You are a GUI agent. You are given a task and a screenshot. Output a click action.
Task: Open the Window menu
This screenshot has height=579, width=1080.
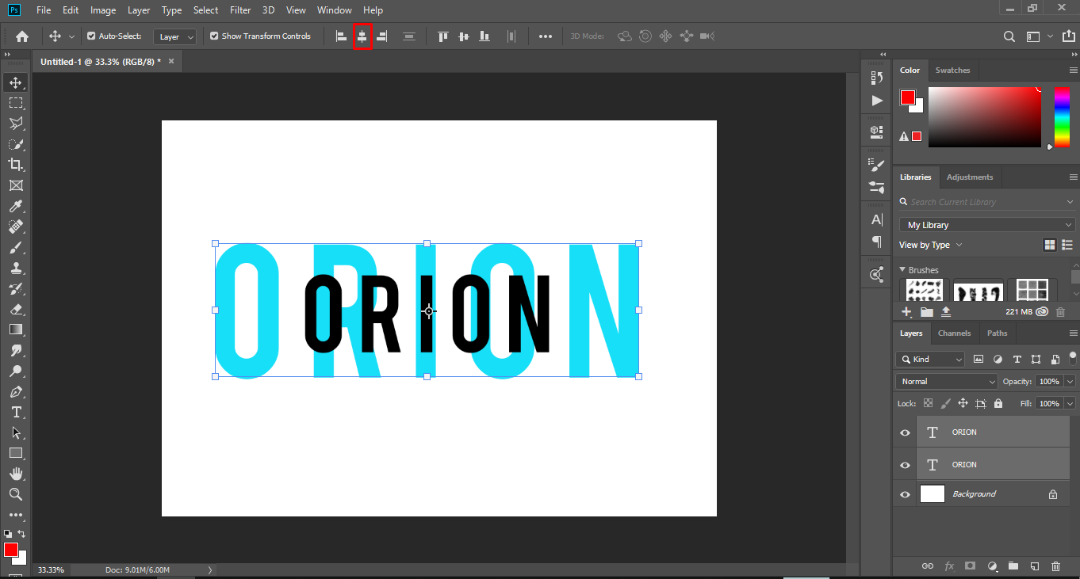click(334, 10)
